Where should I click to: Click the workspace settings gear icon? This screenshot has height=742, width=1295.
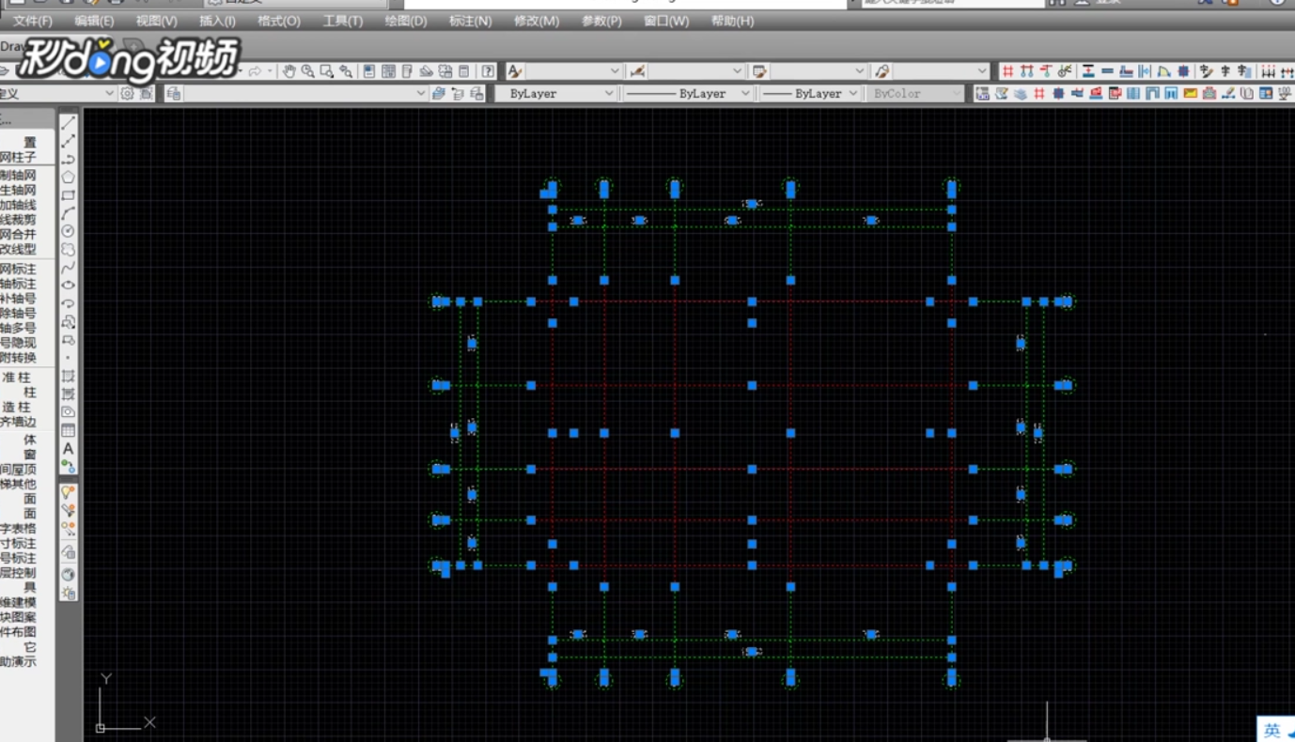(127, 93)
